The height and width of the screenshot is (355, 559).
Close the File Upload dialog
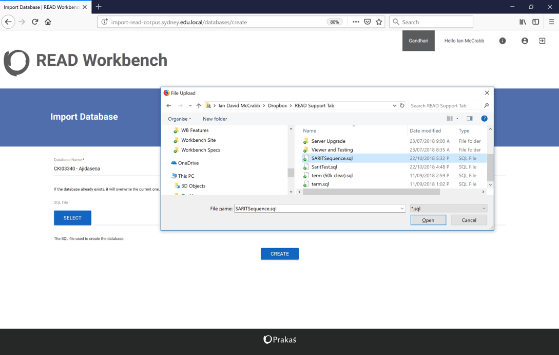pos(487,93)
